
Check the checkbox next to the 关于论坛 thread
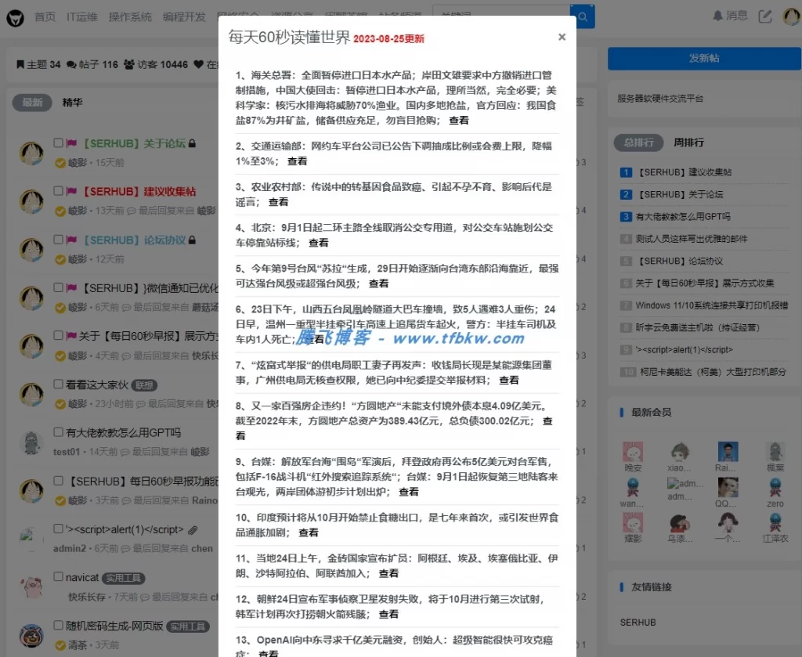58,144
